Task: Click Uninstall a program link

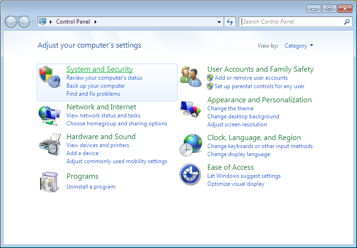Action: click(x=91, y=187)
